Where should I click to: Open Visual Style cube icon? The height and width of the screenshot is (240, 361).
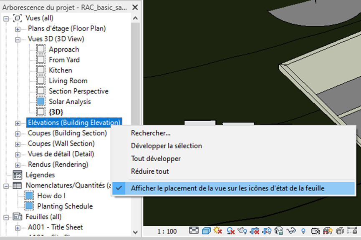pyautogui.click(x=206, y=230)
